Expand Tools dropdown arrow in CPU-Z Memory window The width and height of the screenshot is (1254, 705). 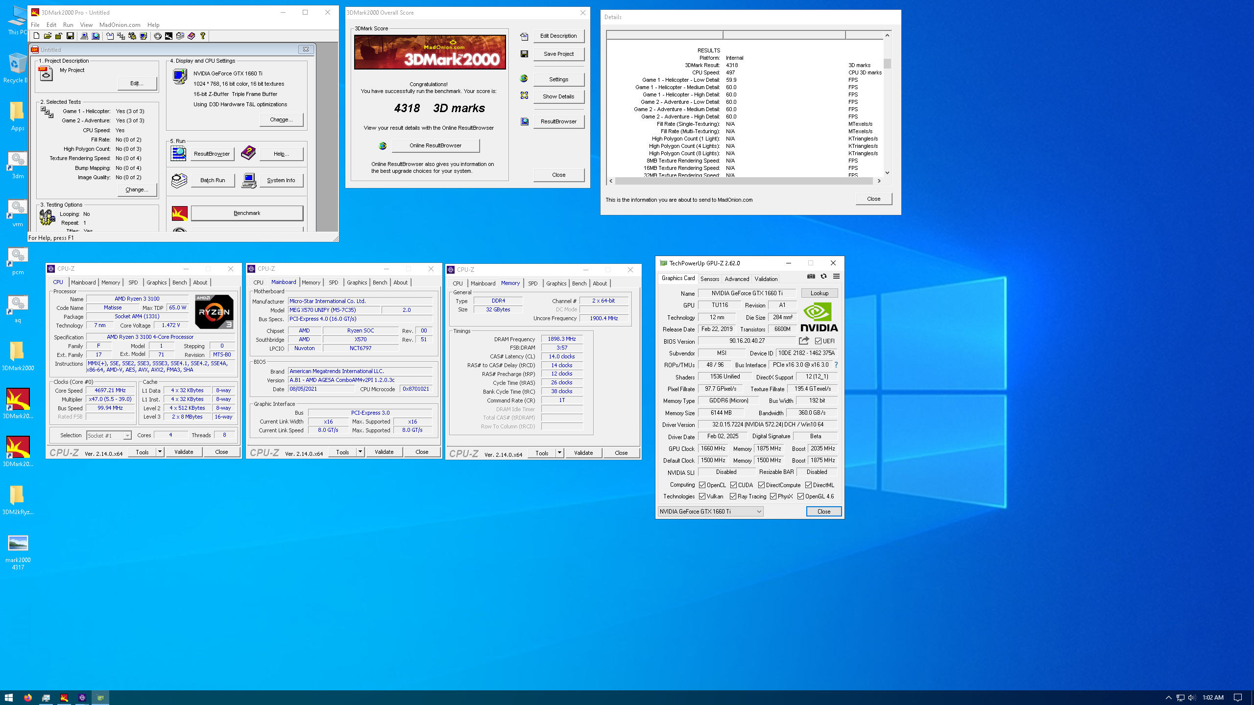(559, 453)
